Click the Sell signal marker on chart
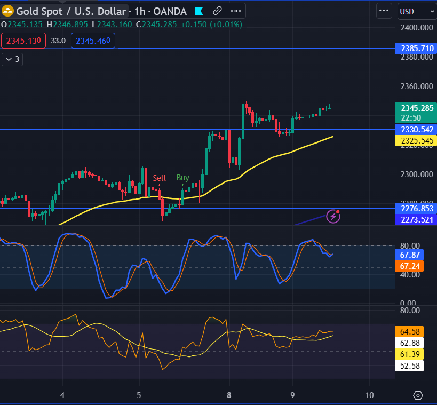This screenshot has height=405, width=437. pyautogui.click(x=159, y=178)
